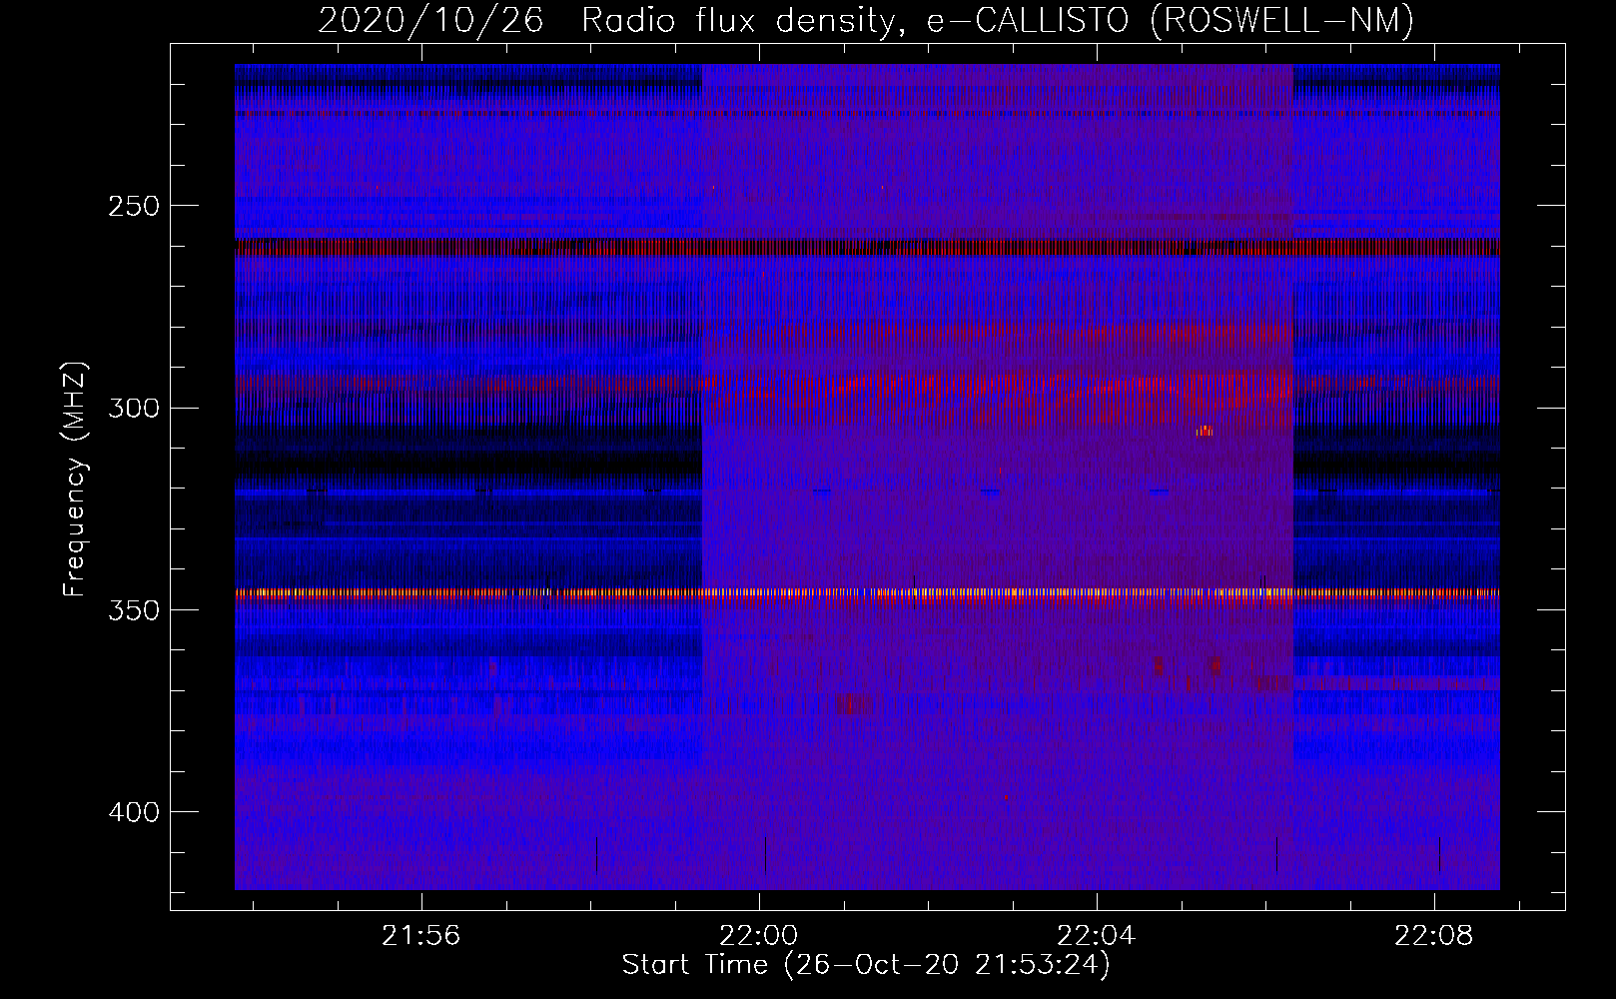The width and height of the screenshot is (1616, 999).
Task: Click the '21:56' time tick label
Action: 421,936
